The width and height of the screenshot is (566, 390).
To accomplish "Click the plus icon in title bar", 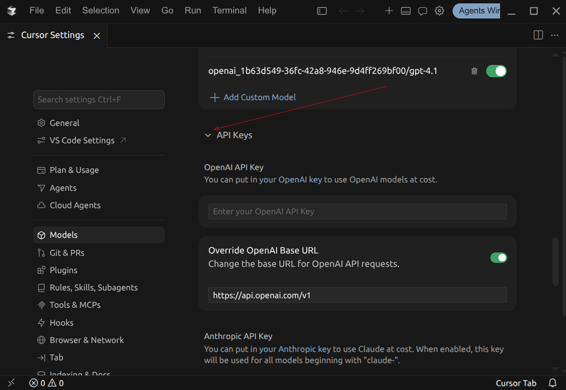I will click(x=389, y=11).
